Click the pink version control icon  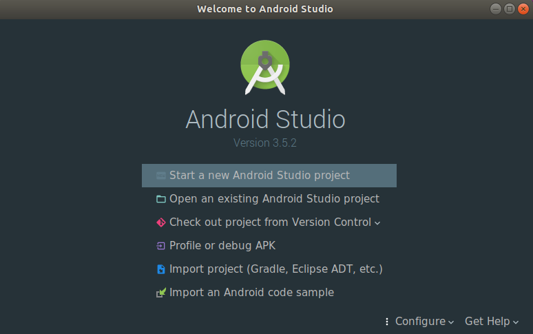[160, 222]
